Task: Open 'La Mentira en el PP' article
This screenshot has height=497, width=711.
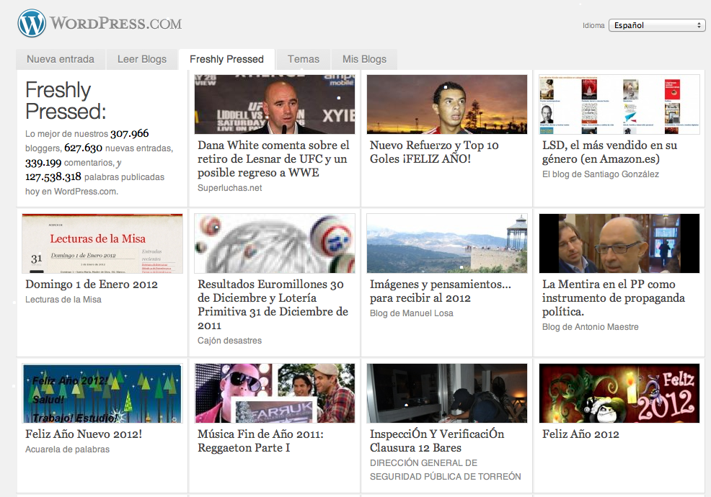Action: click(x=613, y=298)
